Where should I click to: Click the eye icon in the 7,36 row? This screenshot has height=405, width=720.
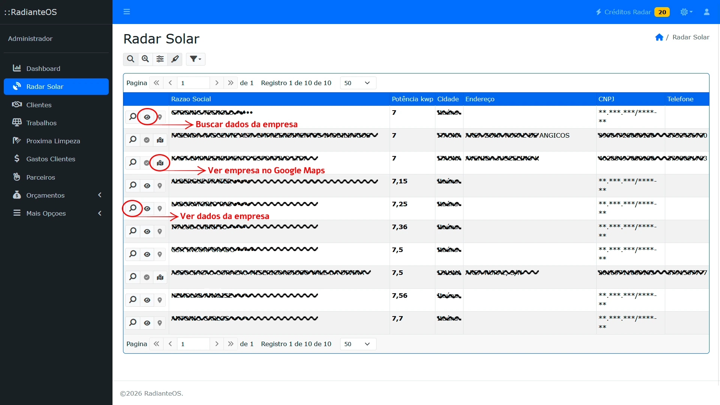pos(147,231)
